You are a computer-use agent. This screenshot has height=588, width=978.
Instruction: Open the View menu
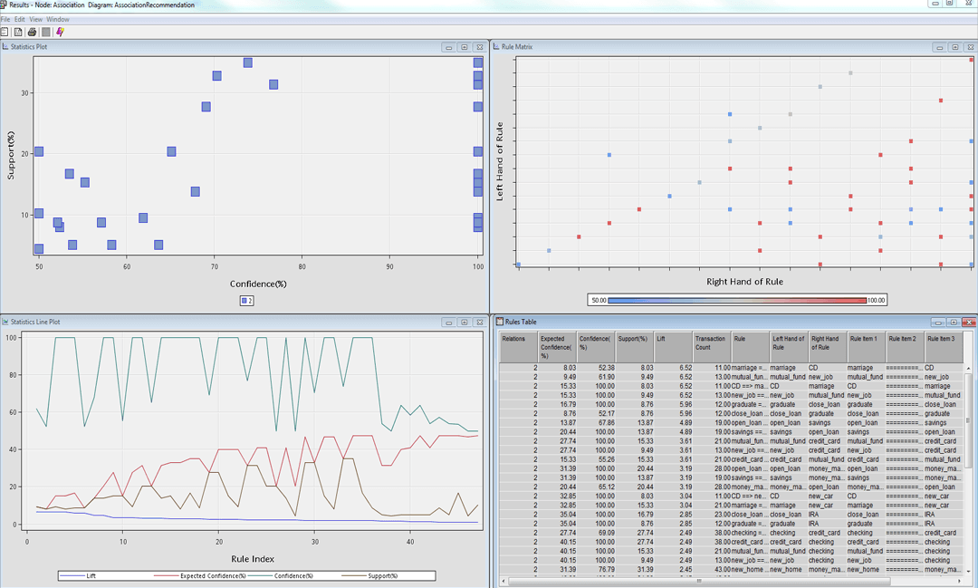[35, 19]
